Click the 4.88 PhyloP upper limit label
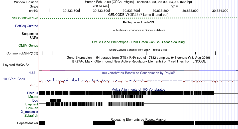The image size is (238, 129). click(x=32, y=73)
